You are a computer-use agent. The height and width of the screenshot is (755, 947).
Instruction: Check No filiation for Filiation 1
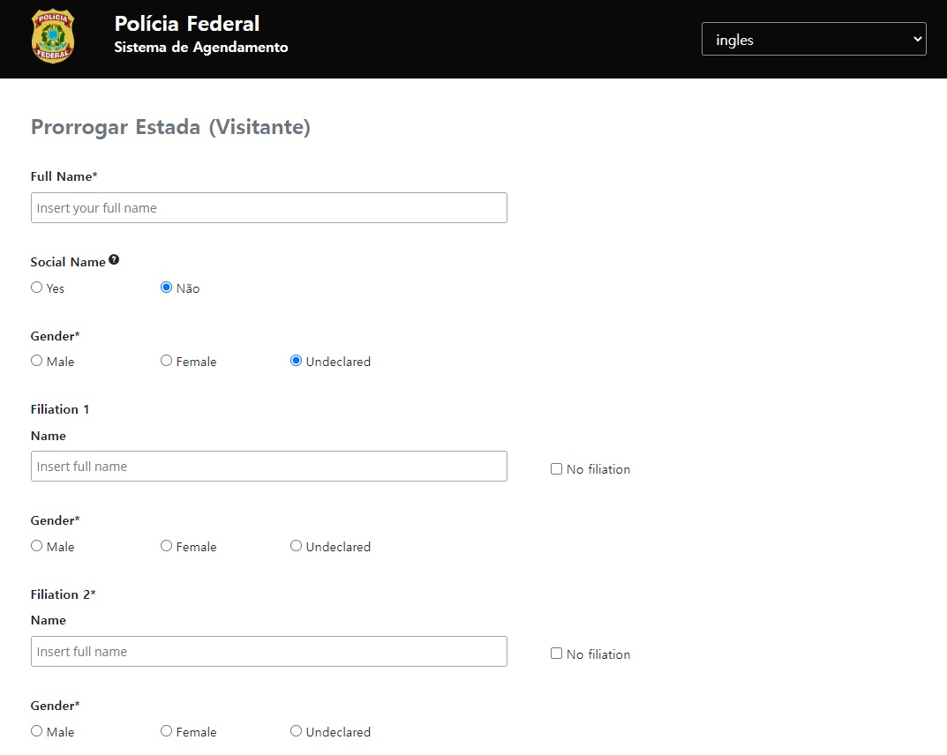point(556,469)
